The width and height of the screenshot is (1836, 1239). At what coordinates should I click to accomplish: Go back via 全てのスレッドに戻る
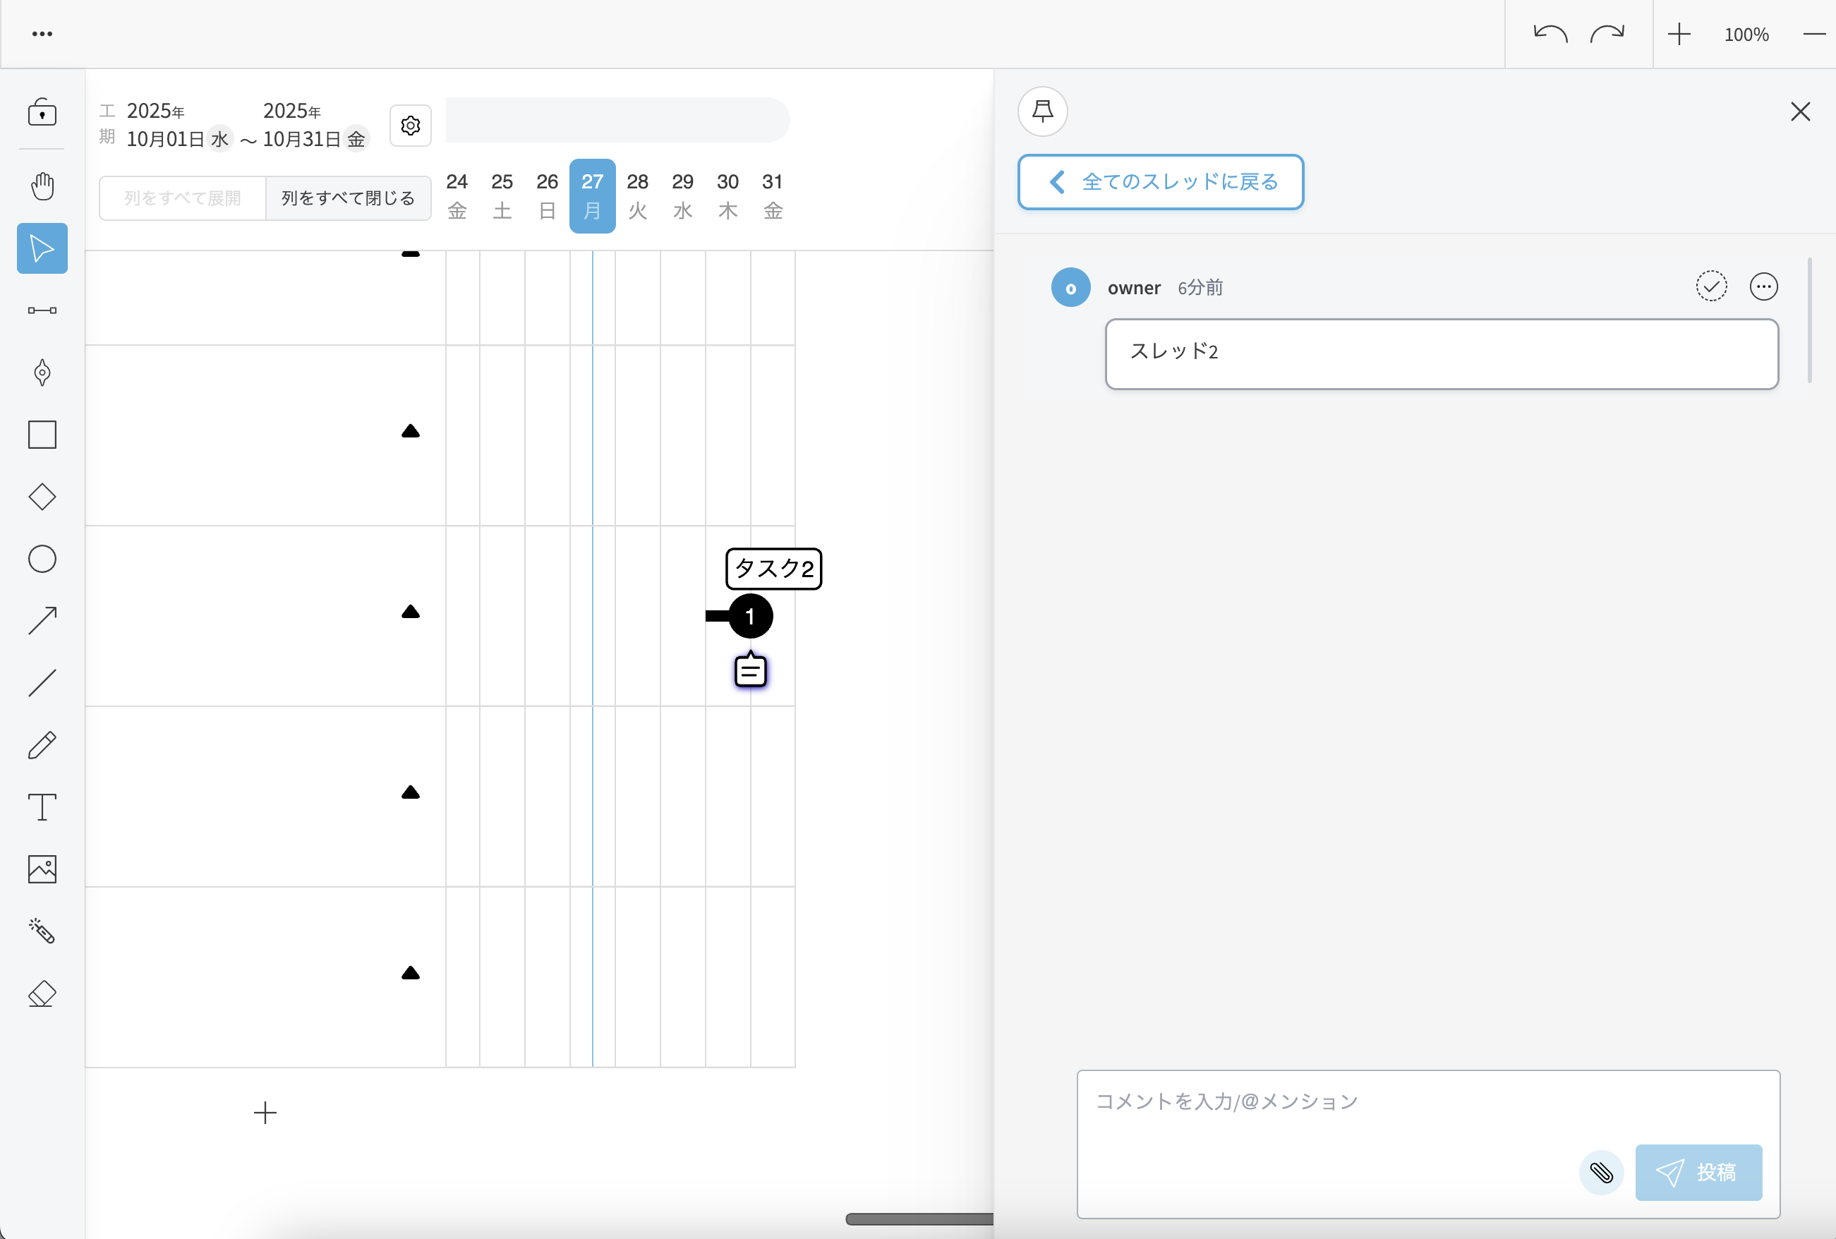[1160, 182]
